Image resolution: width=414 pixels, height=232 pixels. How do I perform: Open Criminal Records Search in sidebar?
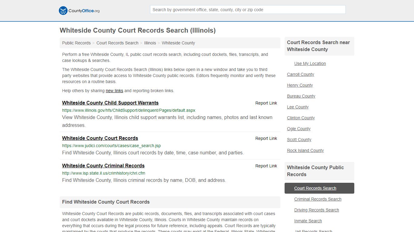[318, 199]
